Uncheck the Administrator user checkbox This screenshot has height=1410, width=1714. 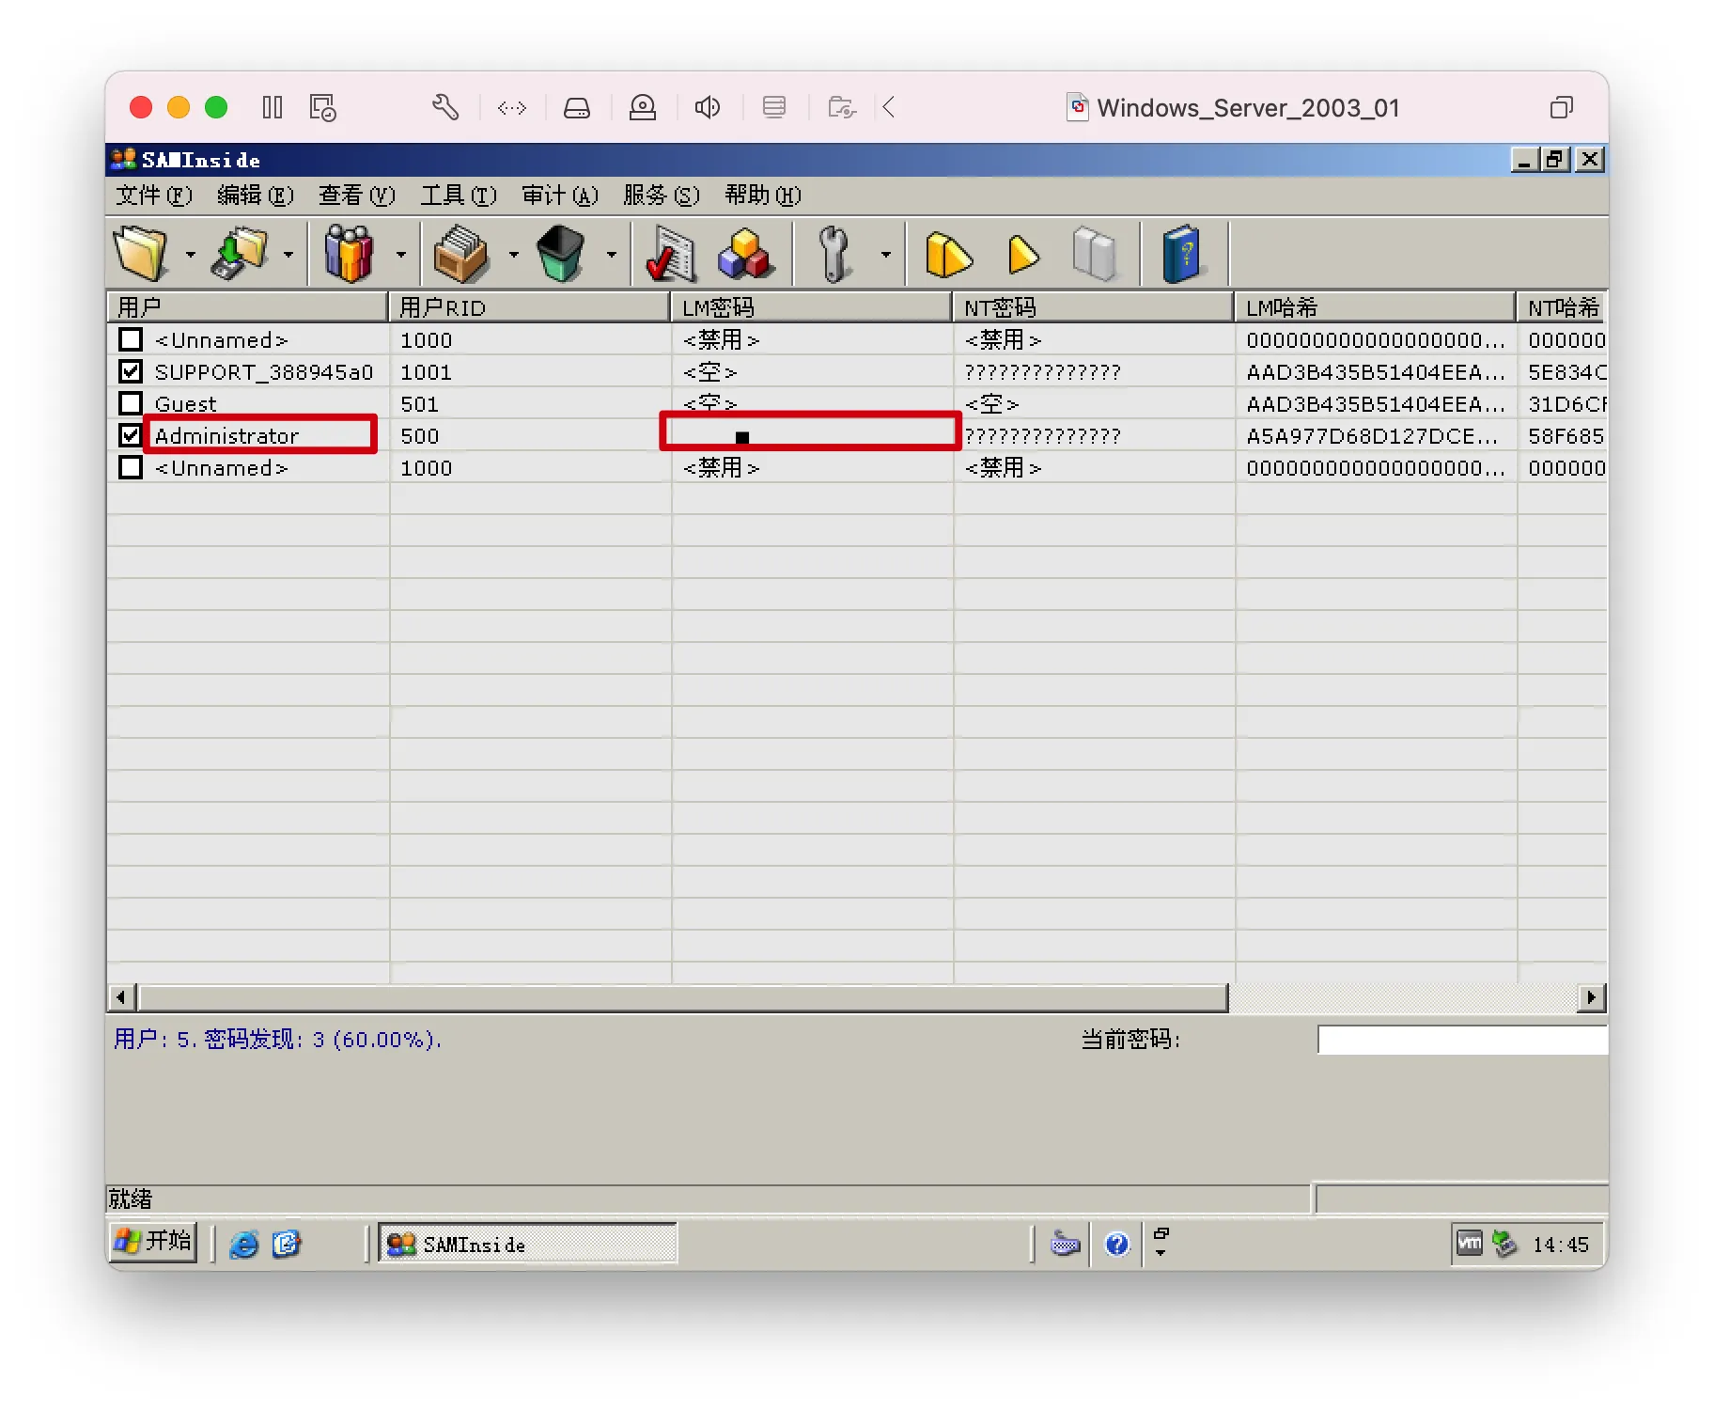point(131,435)
